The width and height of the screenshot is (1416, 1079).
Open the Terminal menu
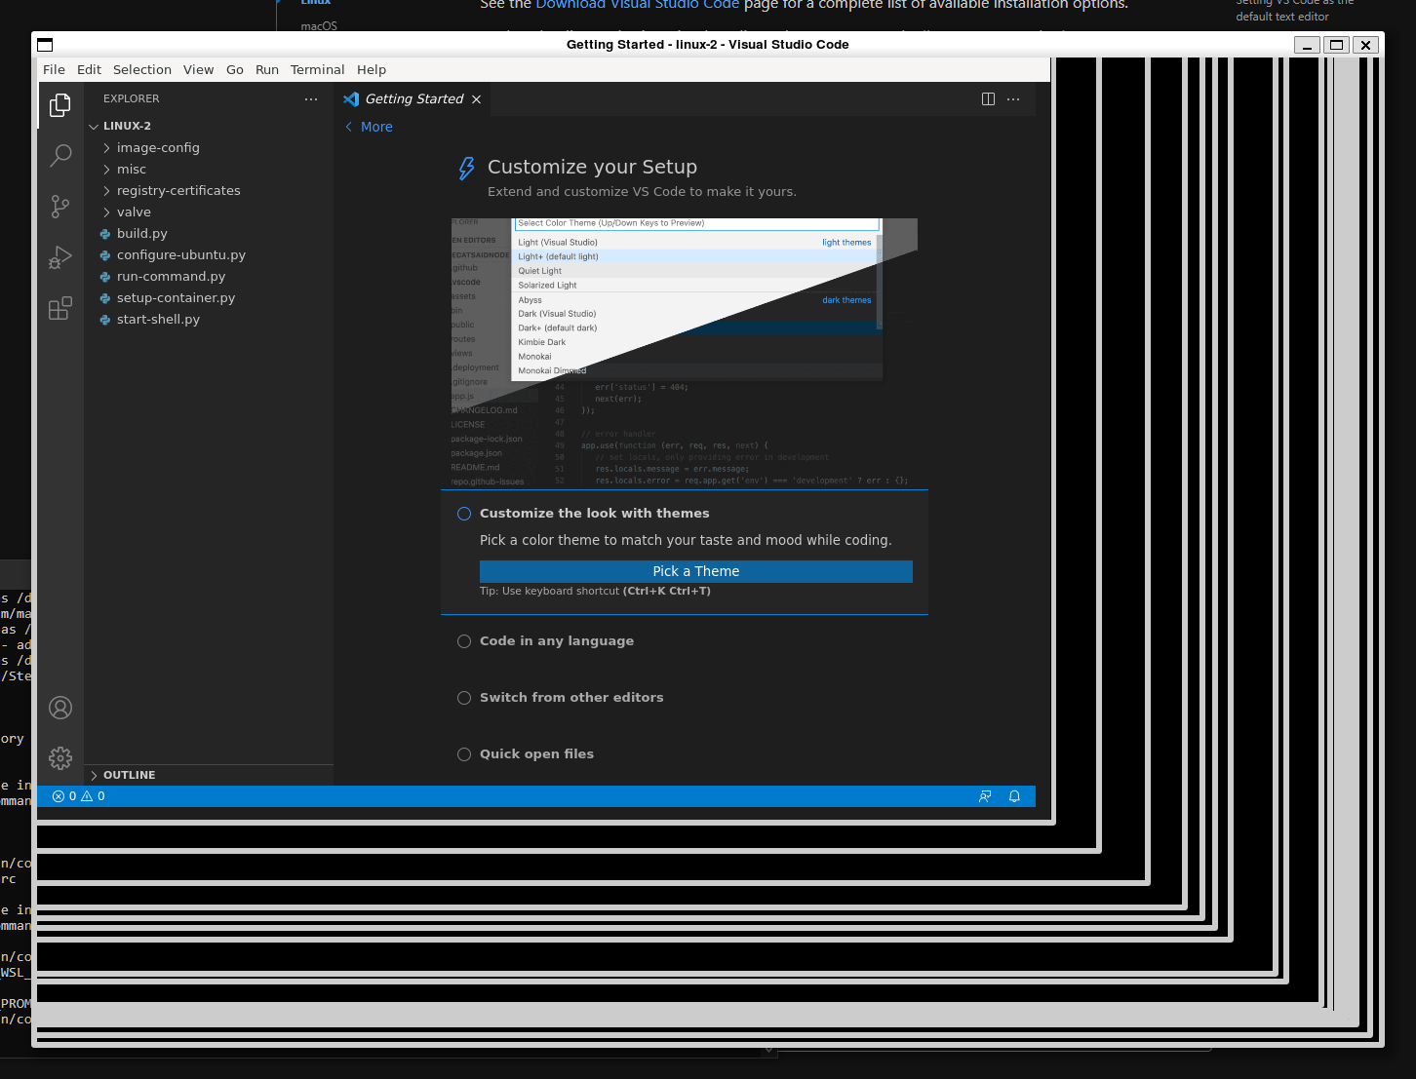pyautogui.click(x=317, y=69)
